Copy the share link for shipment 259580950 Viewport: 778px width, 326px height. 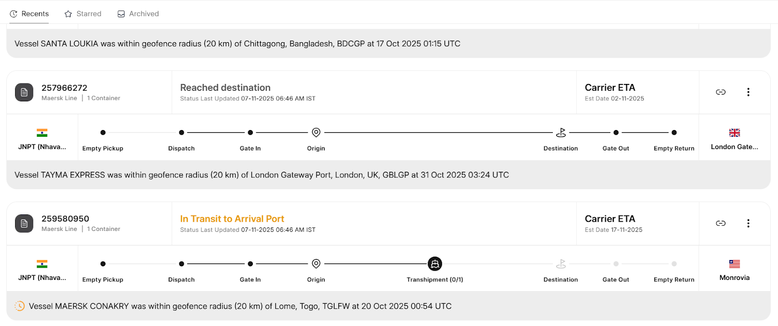pos(720,223)
